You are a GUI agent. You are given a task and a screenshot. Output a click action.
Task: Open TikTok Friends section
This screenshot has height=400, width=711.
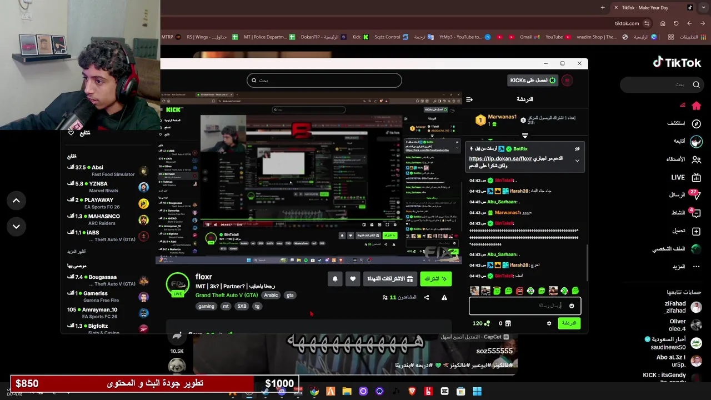click(x=696, y=159)
